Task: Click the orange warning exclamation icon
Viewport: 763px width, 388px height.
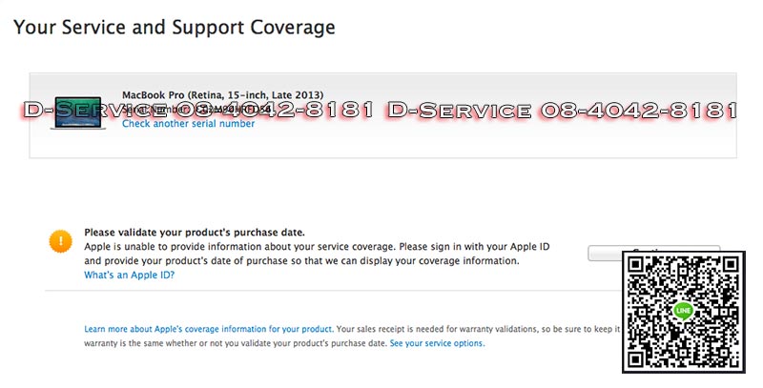Action: pyautogui.click(x=59, y=242)
